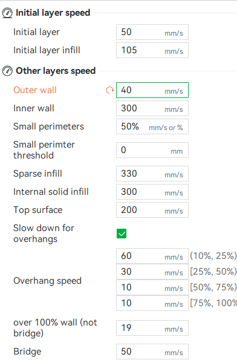Select Small perimeter threshold mm field
237x360 pixels.
coord(152,150)
